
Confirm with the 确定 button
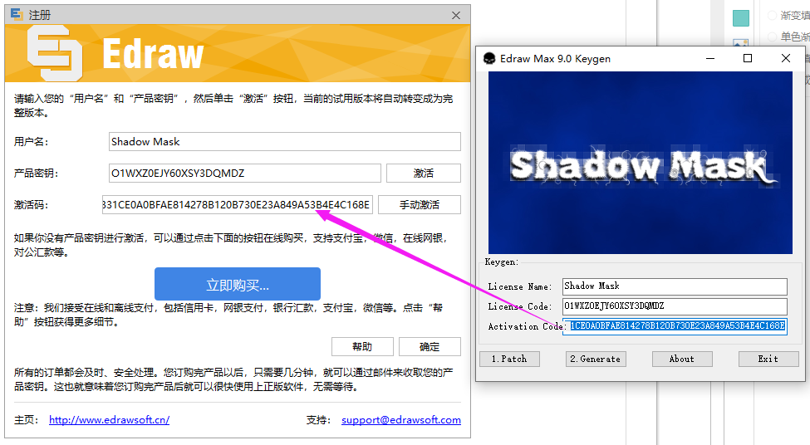click(430, 346)
